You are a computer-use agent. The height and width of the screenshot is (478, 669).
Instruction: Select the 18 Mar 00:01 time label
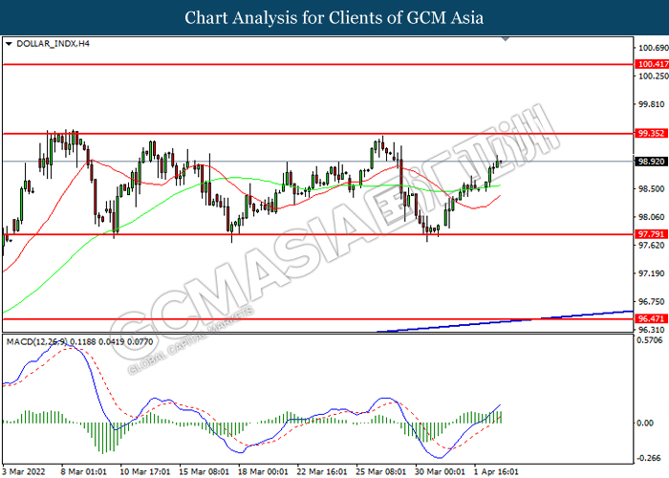click(263, 471)
